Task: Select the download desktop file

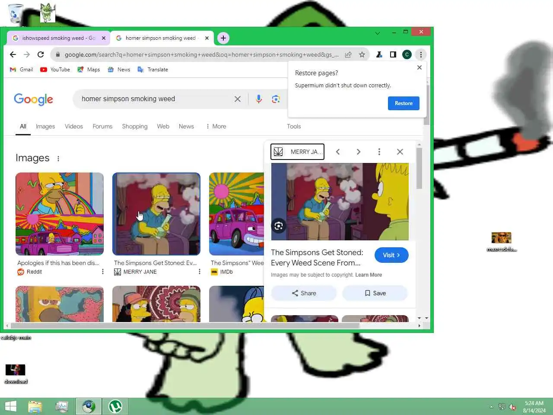Action: 16,374
